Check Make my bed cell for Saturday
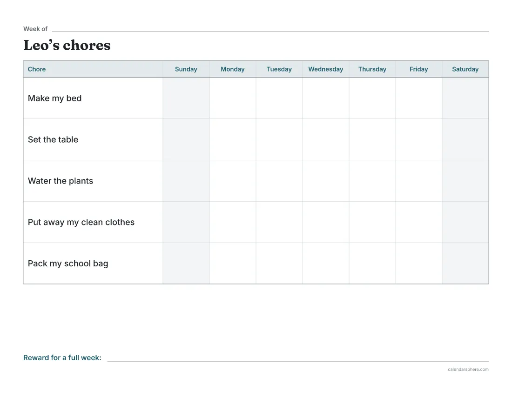Screen dimensions: 512x395 tap(465, 98)
